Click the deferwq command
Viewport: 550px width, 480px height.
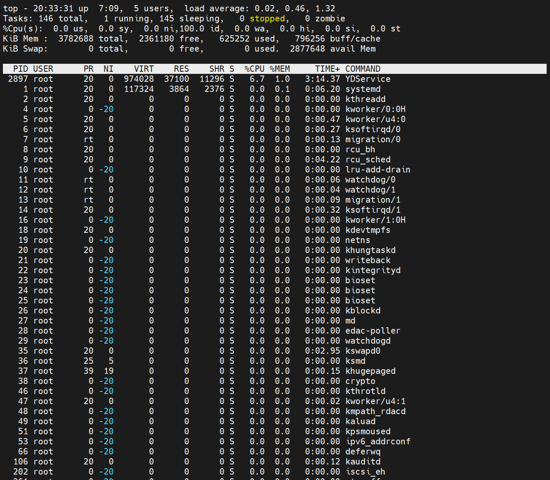[363, 451]
